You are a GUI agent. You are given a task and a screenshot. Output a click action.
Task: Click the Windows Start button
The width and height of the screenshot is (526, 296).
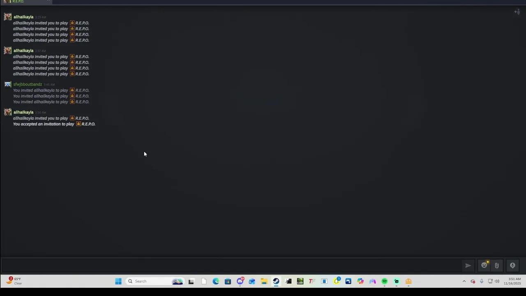(118, 281)
